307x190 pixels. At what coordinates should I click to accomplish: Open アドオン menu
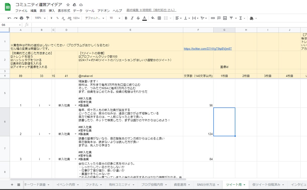pos(104,11)
